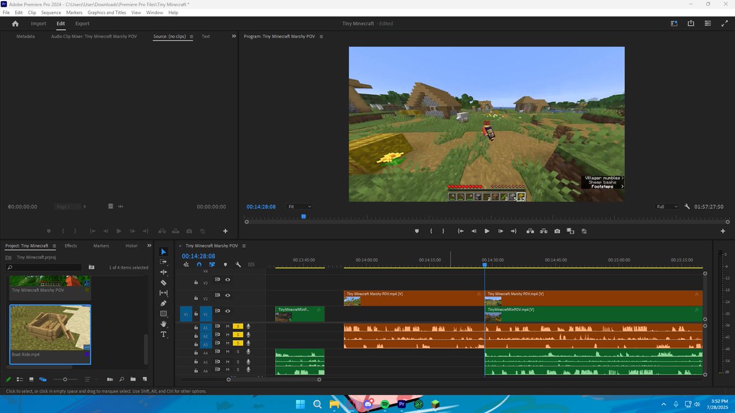Switch to the Effects tab

[x=71, y=245]
